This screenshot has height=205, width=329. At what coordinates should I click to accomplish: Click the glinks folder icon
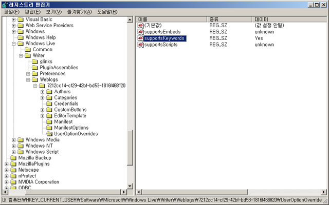pos(35,61)
